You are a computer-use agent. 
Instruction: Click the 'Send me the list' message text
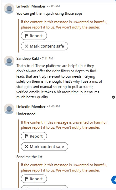29,157
